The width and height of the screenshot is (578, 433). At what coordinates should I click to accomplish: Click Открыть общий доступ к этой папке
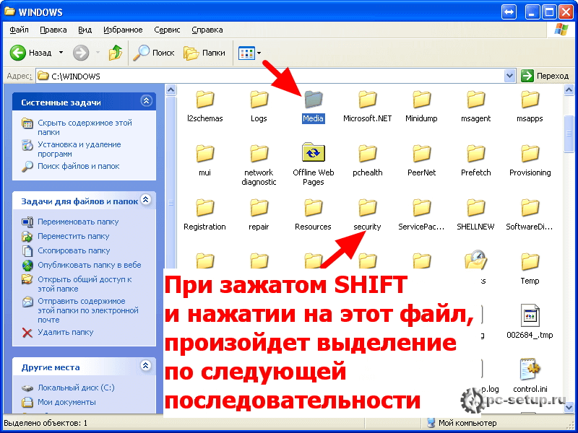click(x=85, y=284)
